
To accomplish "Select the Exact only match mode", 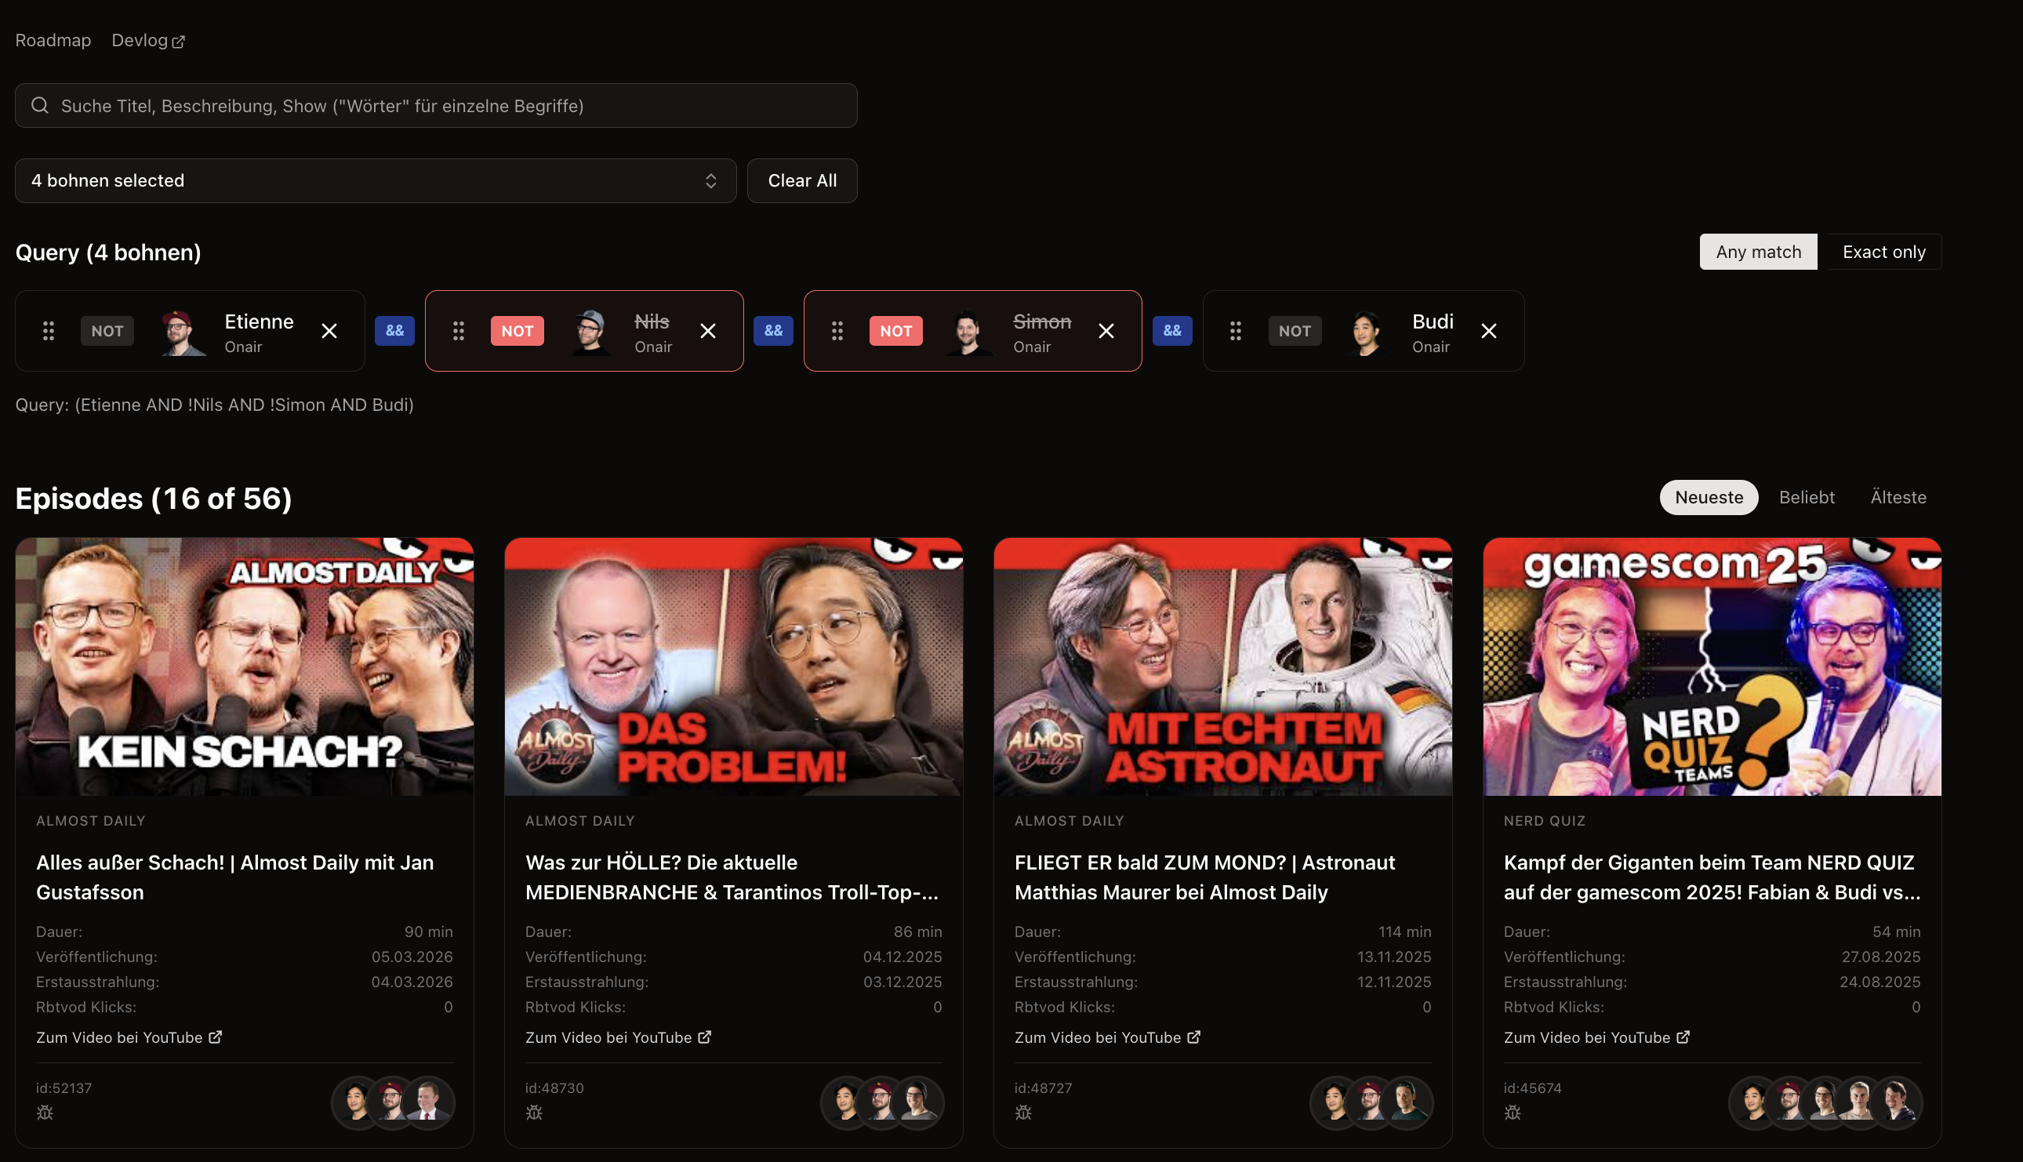I will (x=1883, y=252).
